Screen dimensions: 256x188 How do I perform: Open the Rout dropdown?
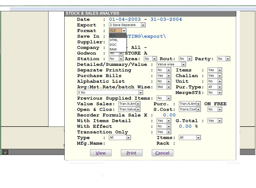click(x=185, y=59)
